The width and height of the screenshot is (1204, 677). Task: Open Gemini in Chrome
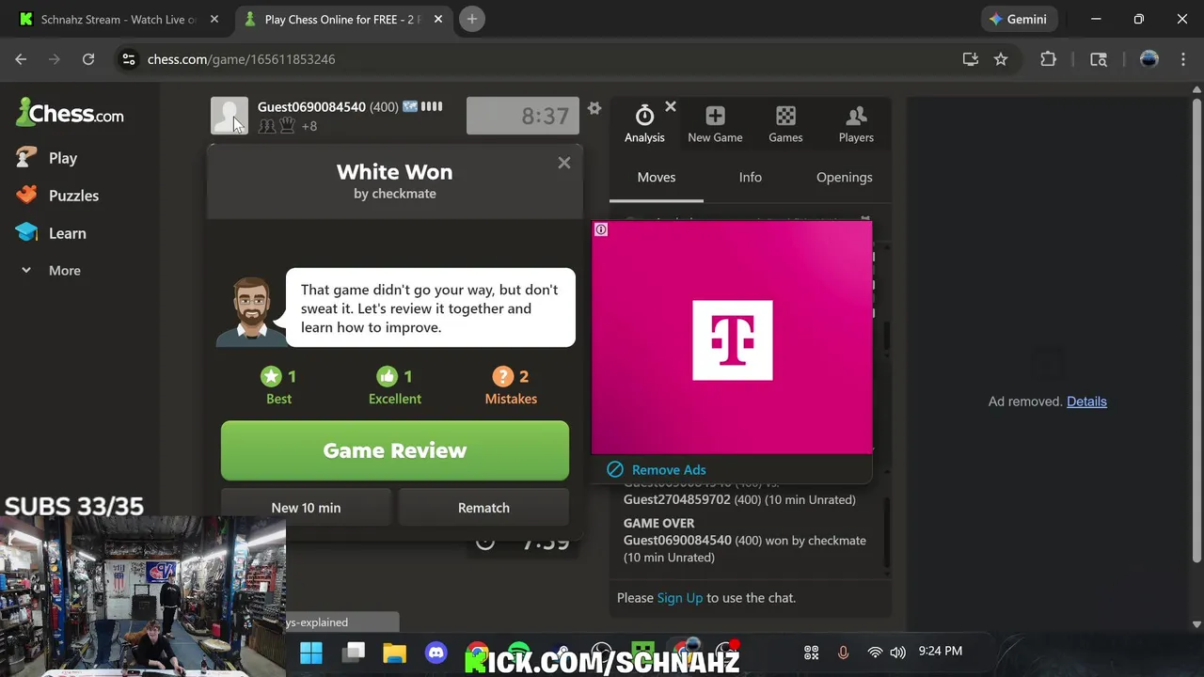point(1020,19)
